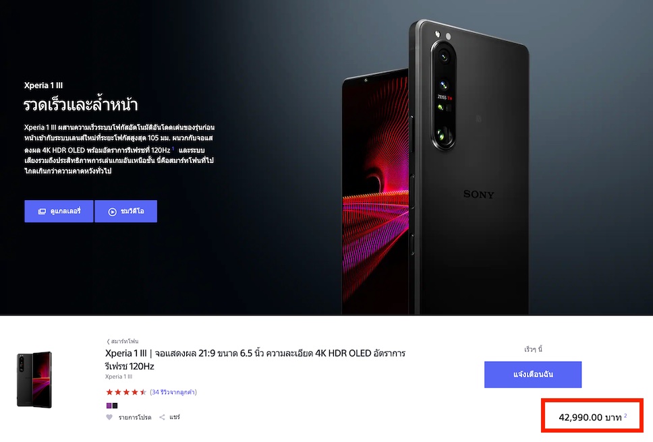Image resolution: width=653 pixels, height=442 pixels.
Task: Click the แชร์ share label
Action: point(175,417)
